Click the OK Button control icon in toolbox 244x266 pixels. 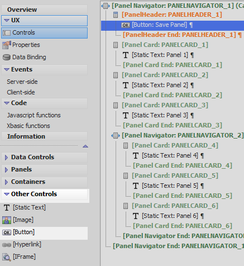(x=7, y=232)
